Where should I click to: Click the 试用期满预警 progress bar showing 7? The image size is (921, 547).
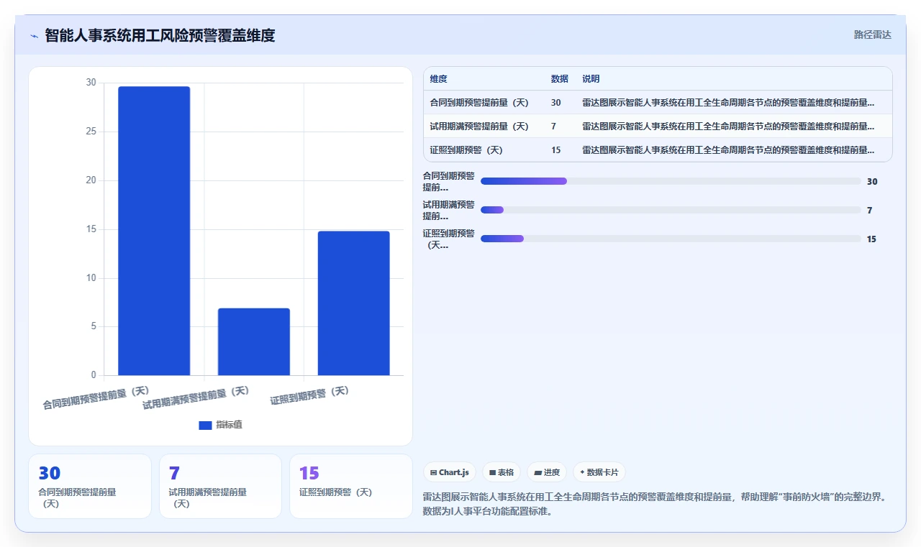click(x=671, y=210)
